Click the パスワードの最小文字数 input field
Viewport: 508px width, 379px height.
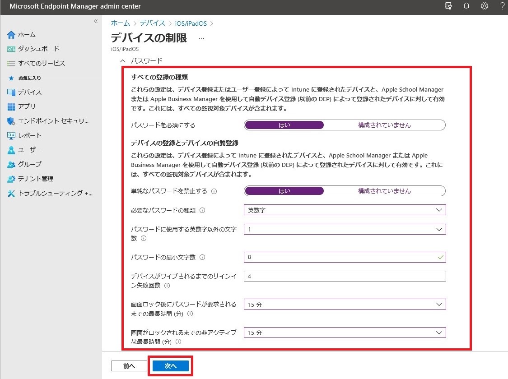[345, 257]
